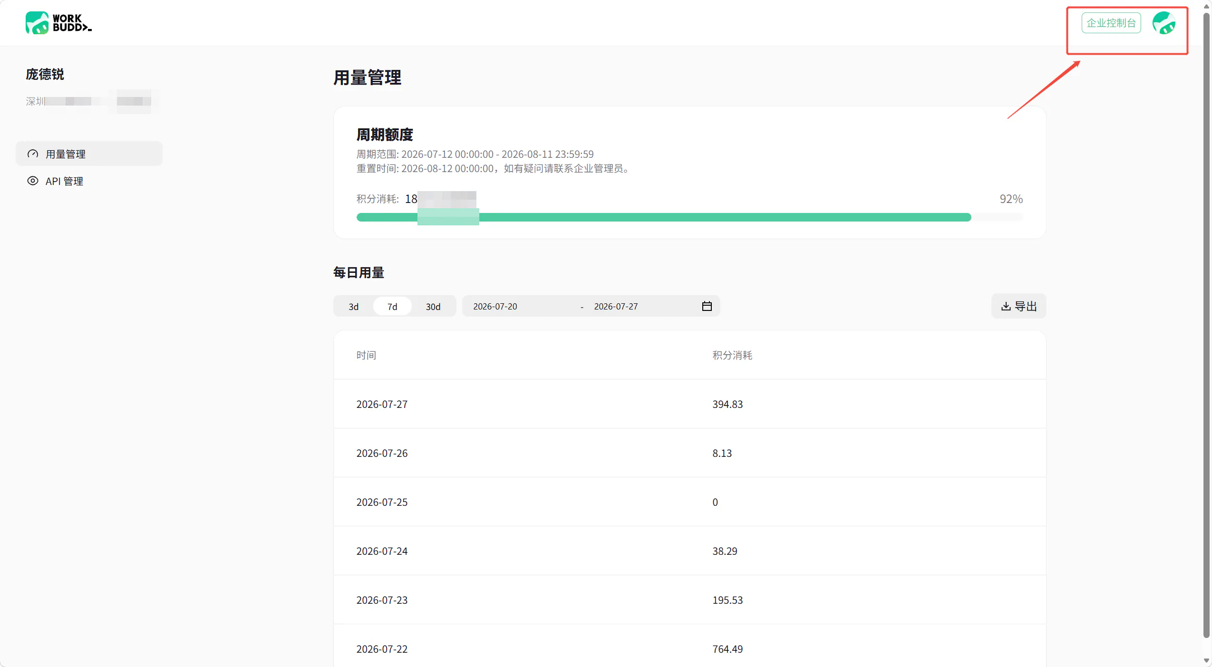The width and height of the screenshot is (1212, 667).
Task: Click the eye icon beside API 管理
Action: (33, 181)
